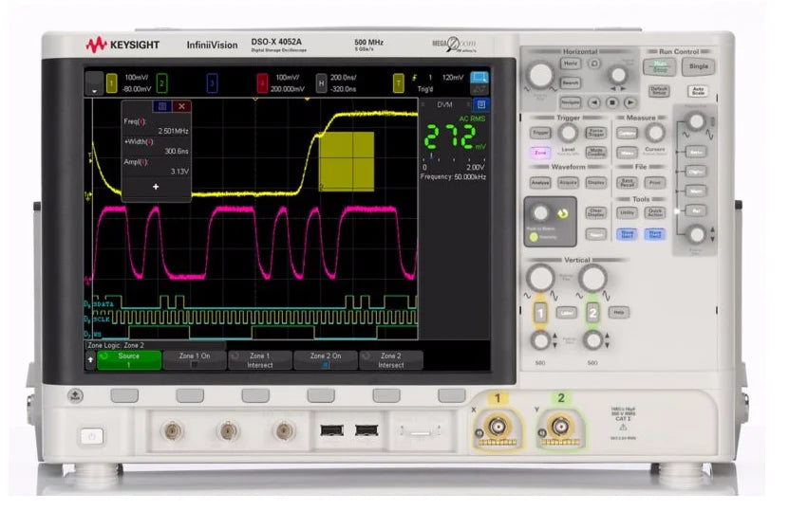The image size is (789, 511).
Task: Push the Trigger key
Action: 541,133
